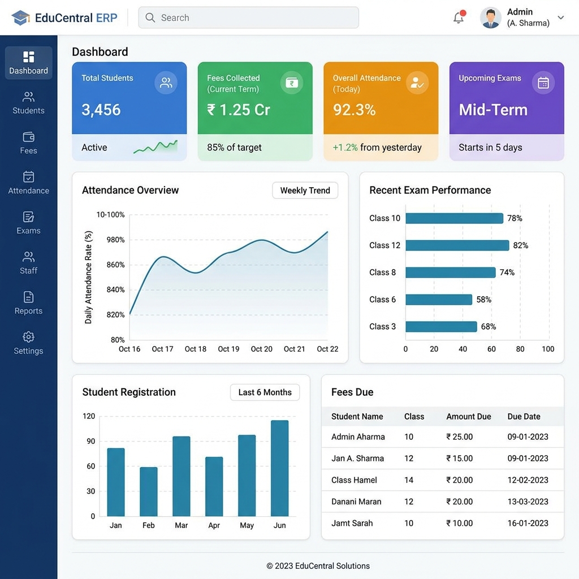Click the Class 12 performance bar
The image size is (579, 579).
[457, 245]
